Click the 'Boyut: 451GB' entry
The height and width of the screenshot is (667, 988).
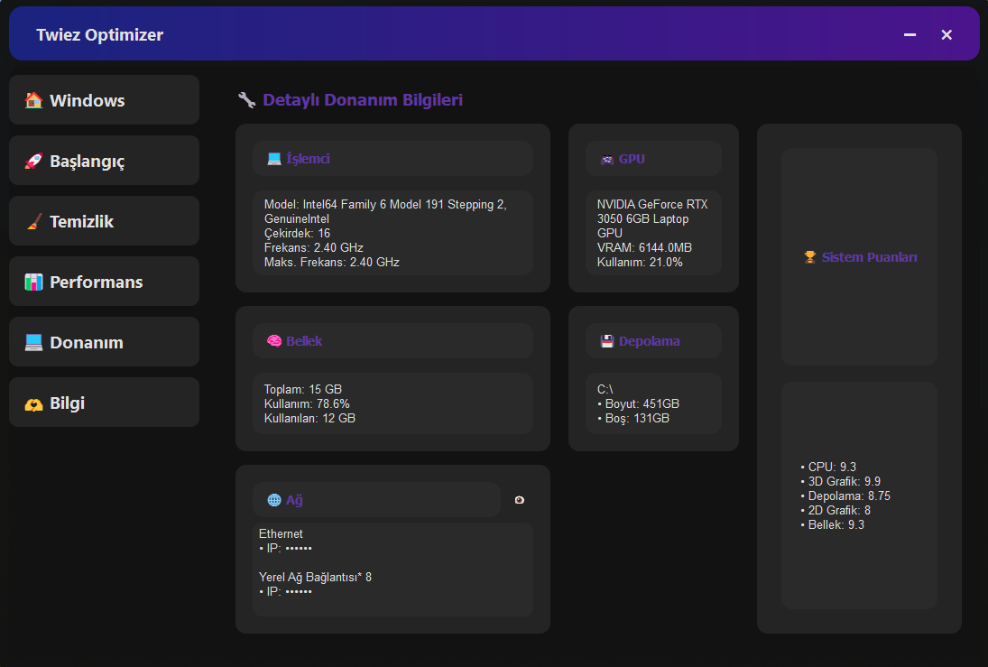pyautogui.click(x=638, y=404)
